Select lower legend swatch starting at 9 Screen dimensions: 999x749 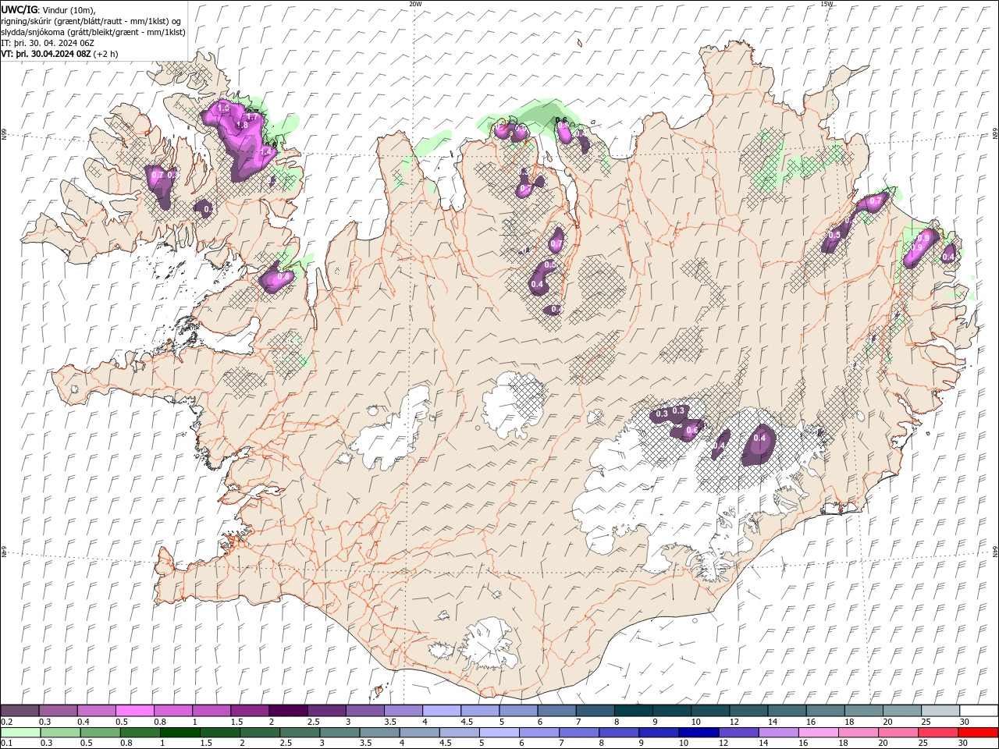(658, 733)
